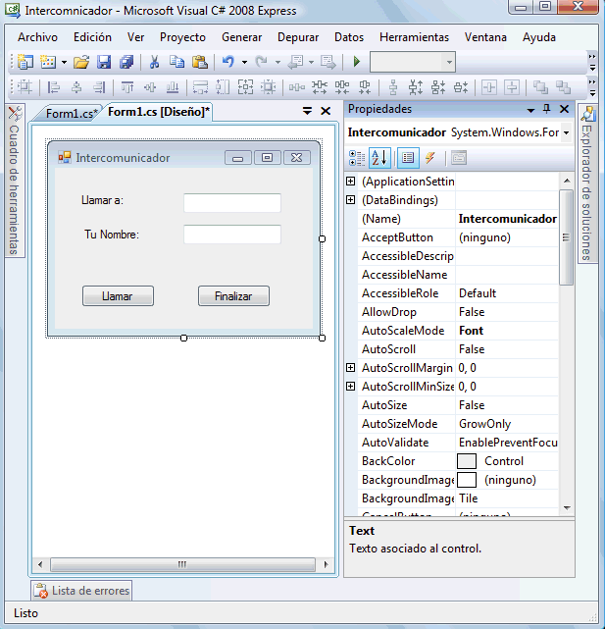Pin the Propiedades panel with auto-hide icon
This screenshot has width=605, height=629.
click(x=547, y=110)
